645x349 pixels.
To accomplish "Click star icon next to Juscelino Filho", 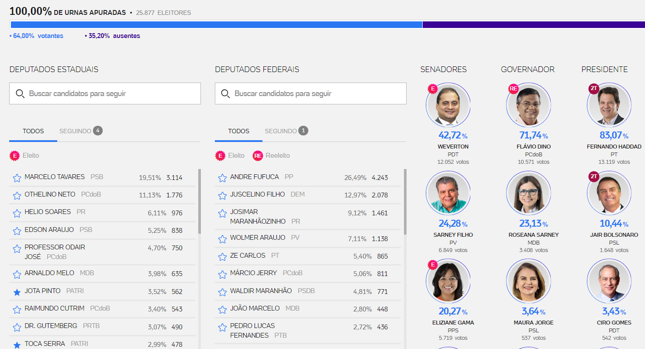I will pyautogui.click(x=222, y=195).
